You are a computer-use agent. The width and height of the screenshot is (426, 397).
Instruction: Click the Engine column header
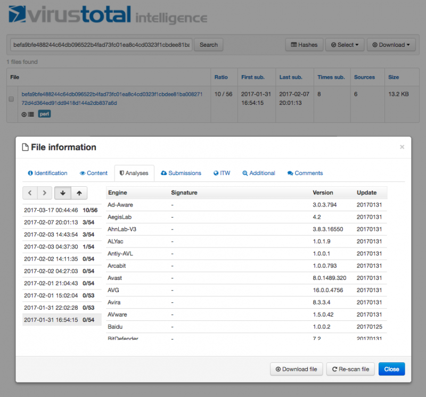[118, 193]
